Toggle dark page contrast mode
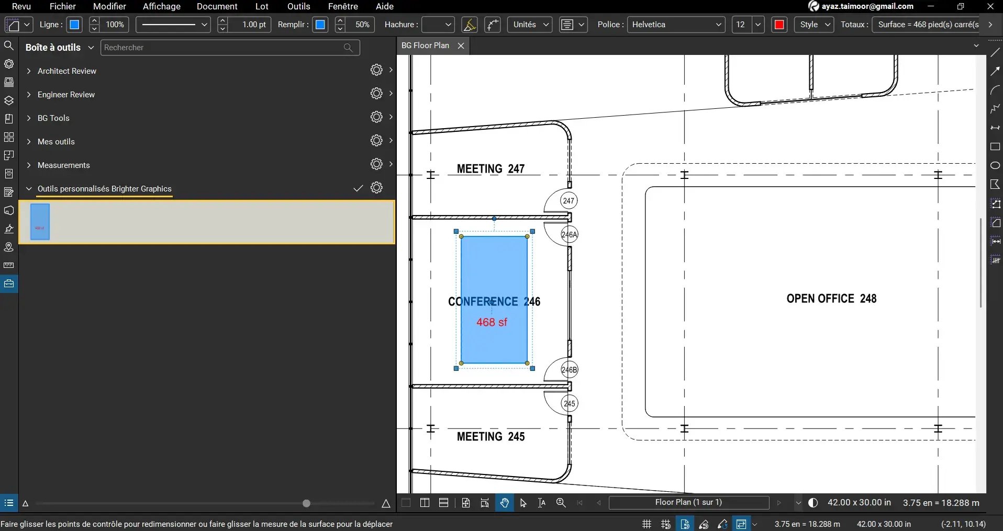 (813, 503)
